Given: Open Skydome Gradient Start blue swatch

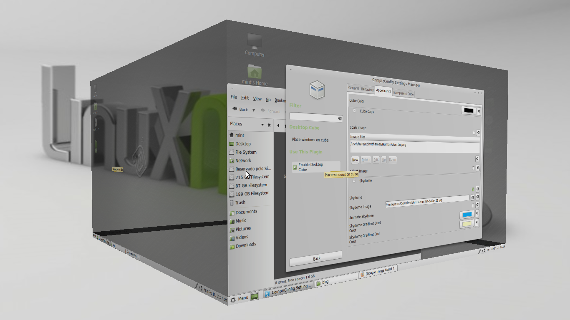Looking at the screenshot, I should pos(466,214).
